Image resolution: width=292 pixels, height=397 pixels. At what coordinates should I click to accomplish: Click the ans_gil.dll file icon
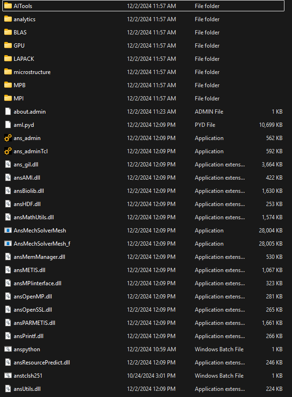8,165
